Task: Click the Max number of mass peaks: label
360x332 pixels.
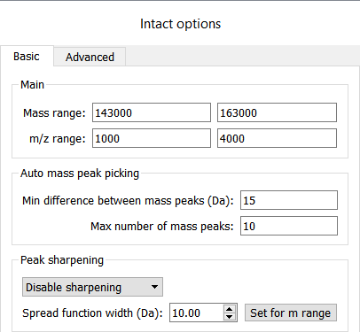Action: tap(161, 227)
